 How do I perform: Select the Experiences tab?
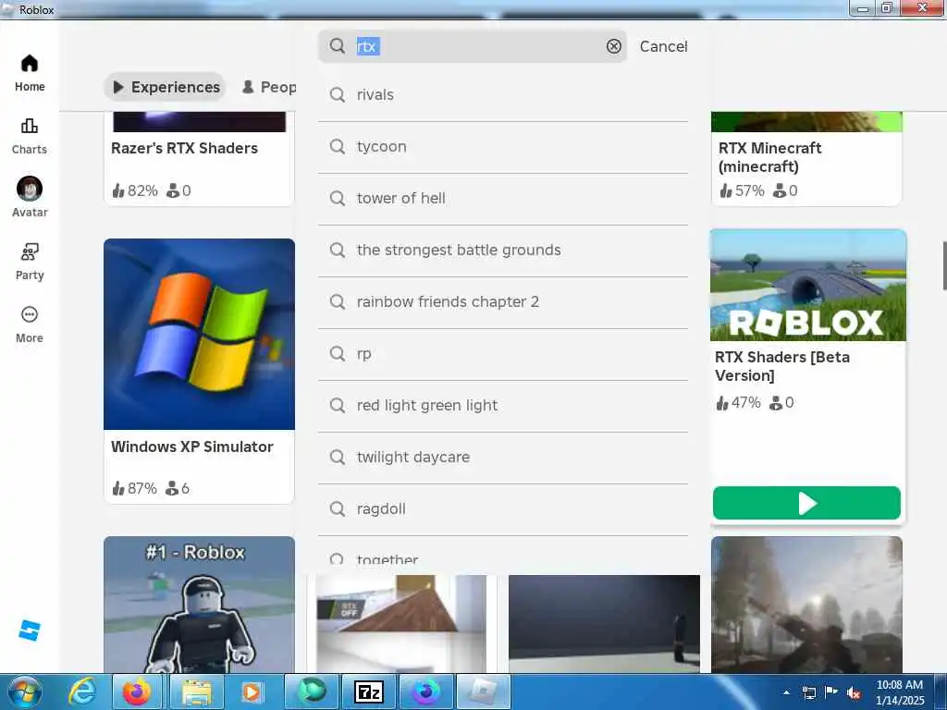click(165, 87)
